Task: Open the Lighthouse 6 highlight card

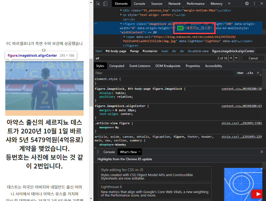Action: click(155, 191)
